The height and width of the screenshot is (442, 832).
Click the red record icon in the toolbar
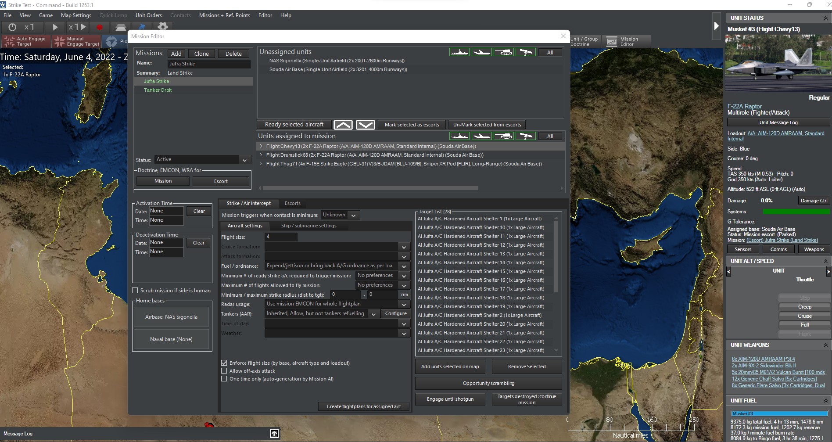click(x=100, y=27)
